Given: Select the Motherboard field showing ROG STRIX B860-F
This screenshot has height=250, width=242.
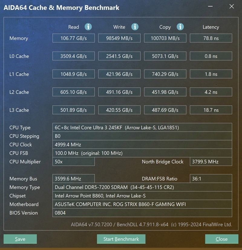Looking at the screenshot, I should 142,204.
